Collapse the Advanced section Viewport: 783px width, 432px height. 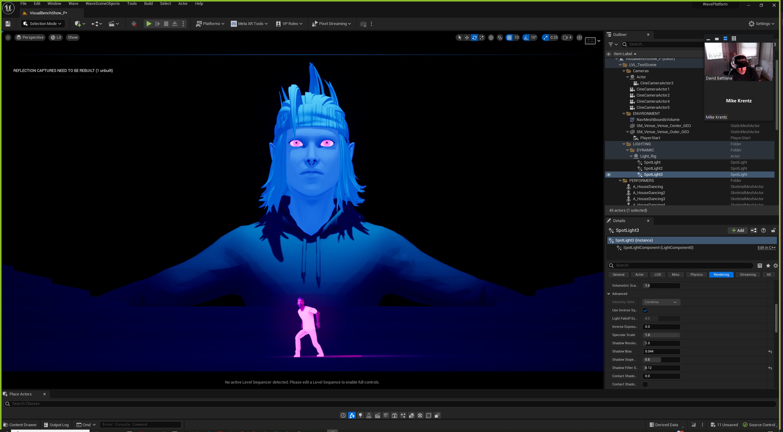click(609, 294)
